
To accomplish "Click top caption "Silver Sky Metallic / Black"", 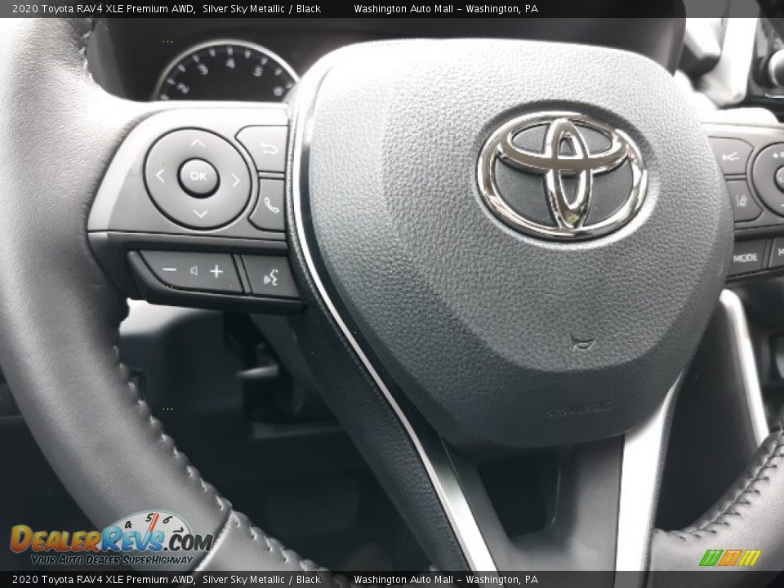I will pyautogui.click(x=261, y=8).
